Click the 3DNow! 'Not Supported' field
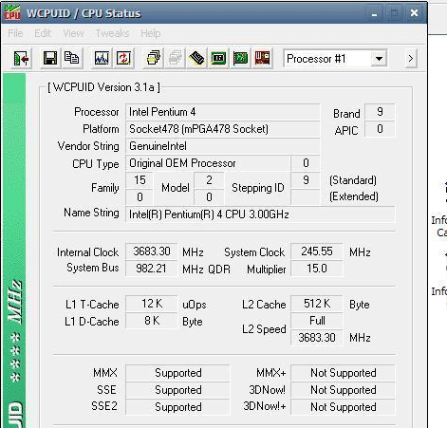 click(x=343, y=390)
